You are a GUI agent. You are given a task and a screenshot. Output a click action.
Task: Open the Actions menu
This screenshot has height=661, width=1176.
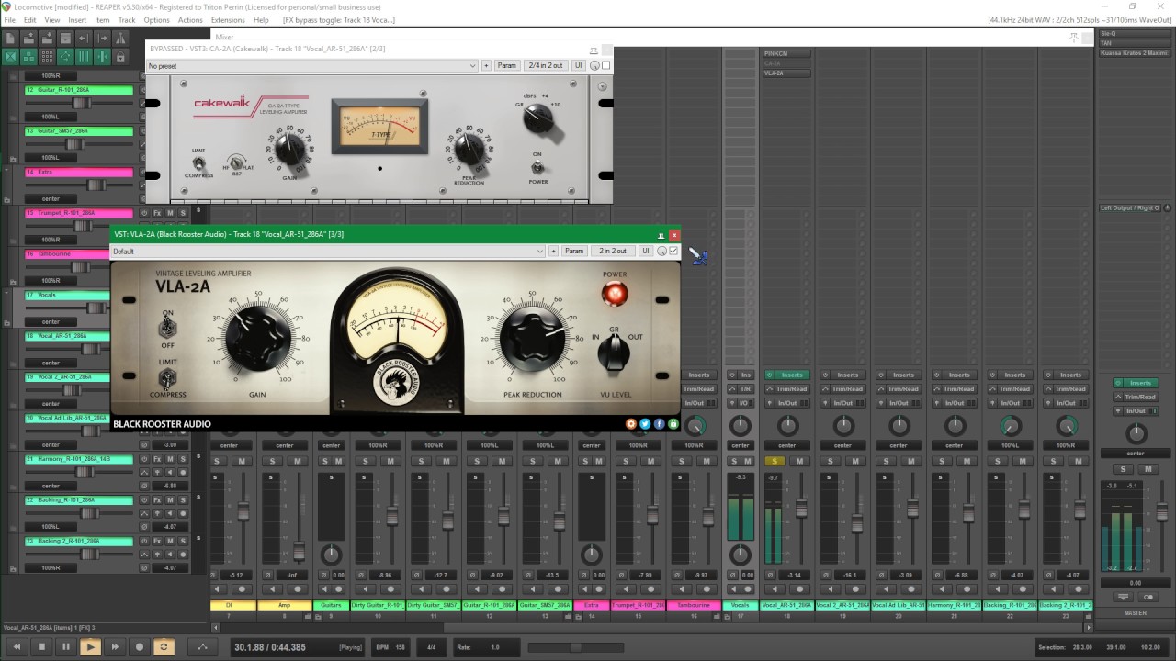(x=190, y=20)
